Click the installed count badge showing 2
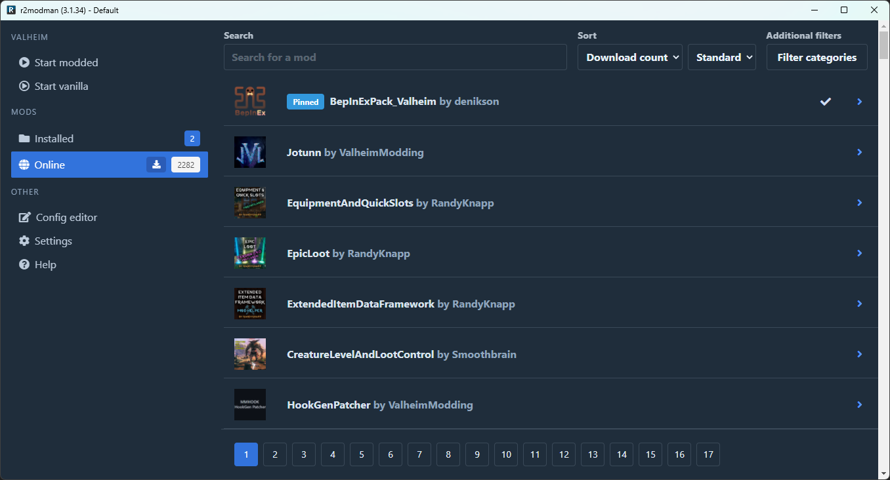The width and height of the screenshot is (890, 480). [x=192, y=138]
